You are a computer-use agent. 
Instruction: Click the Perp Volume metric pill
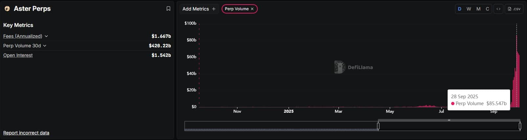click(236, 9)
